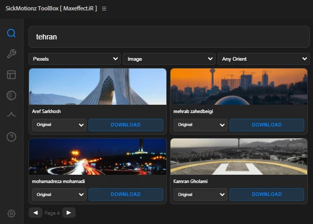Click the author name Kamran Gholami
Image resolution: width=313 pixels, height=224 pixels.
pyautogui.click(x=190, y=181)
